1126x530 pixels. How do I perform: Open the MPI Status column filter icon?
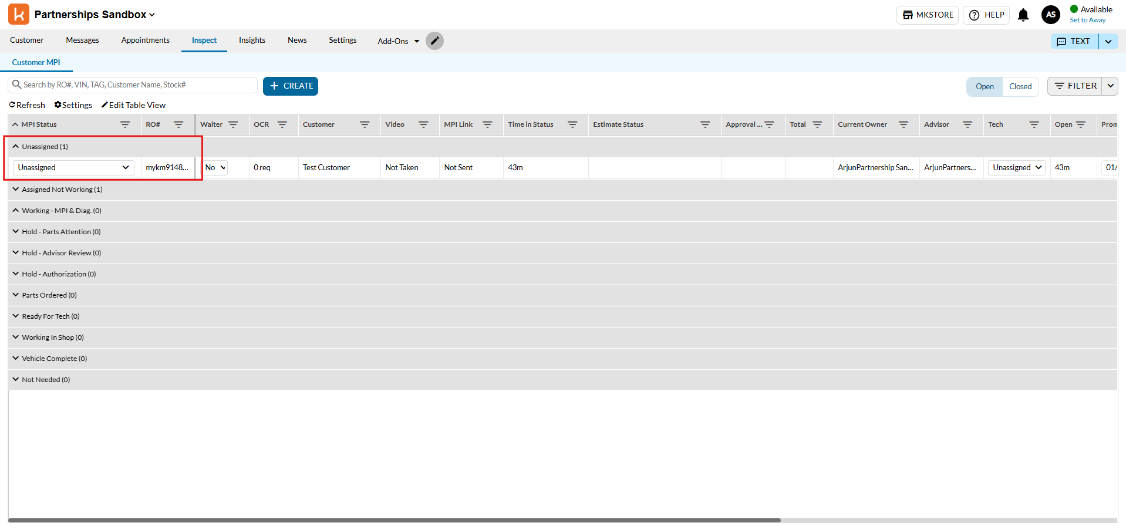coord(125,124)
